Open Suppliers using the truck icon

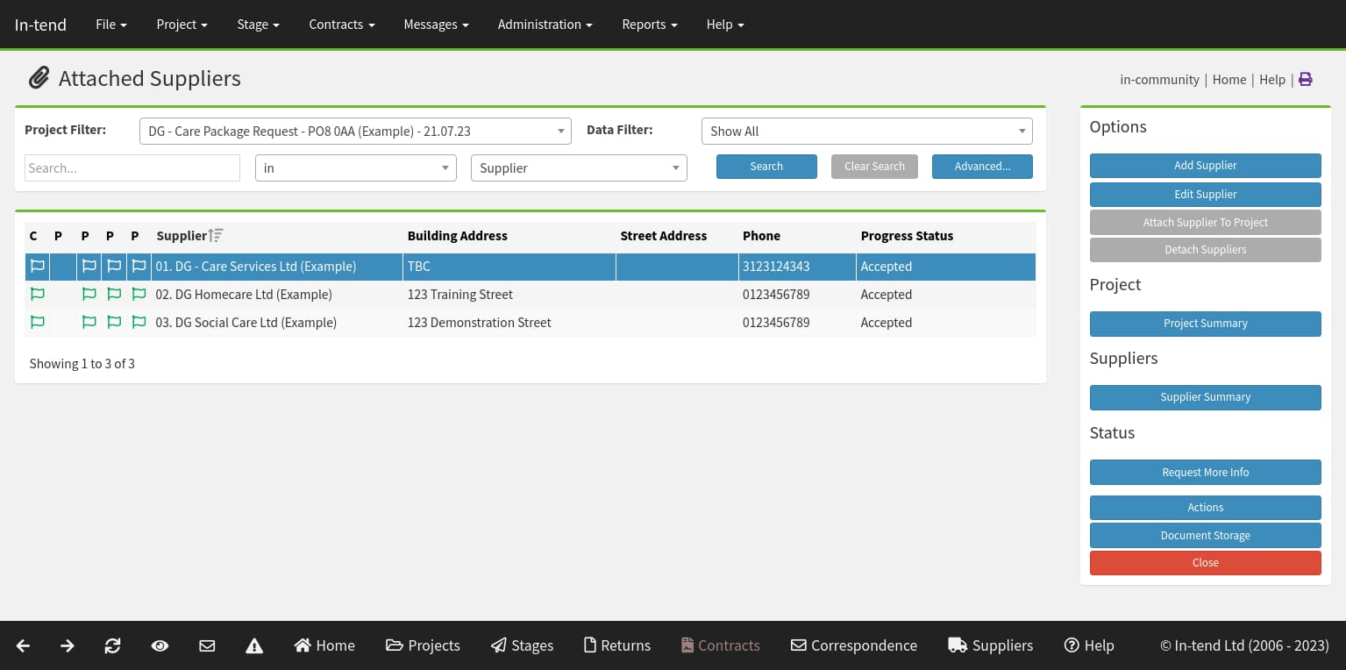click(x=958, y=645)
